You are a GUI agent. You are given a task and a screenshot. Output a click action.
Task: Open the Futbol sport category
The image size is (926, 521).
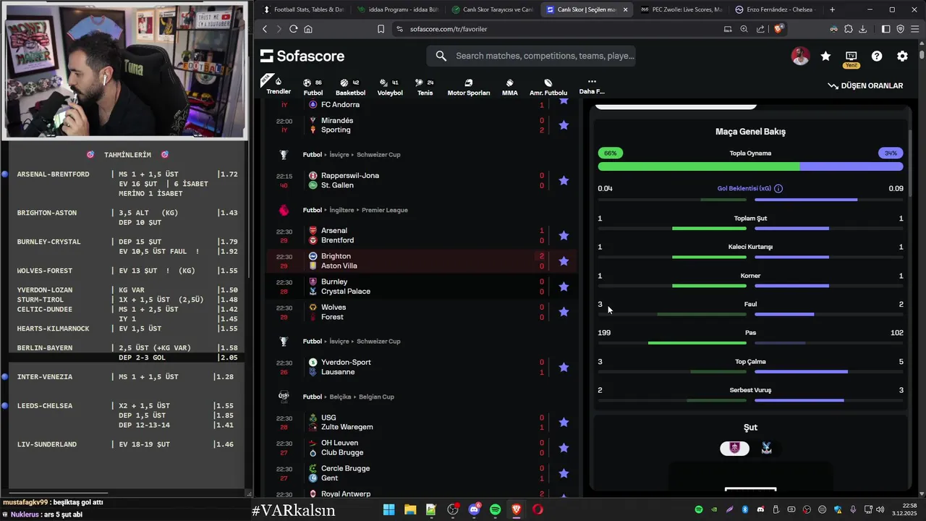[313, 87]
